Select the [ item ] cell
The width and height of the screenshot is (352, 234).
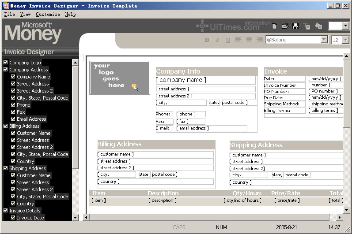(98, 201)
